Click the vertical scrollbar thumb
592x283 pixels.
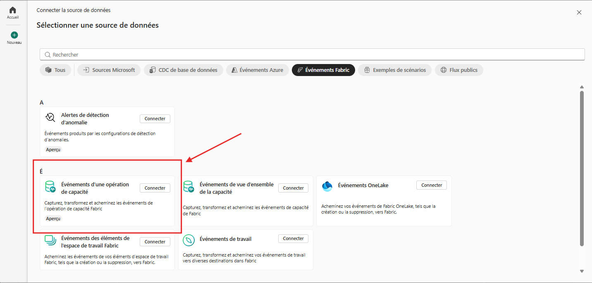pyautogui.click(x=582, y=169)
